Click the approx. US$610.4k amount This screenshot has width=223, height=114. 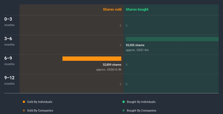coord(109,69)
